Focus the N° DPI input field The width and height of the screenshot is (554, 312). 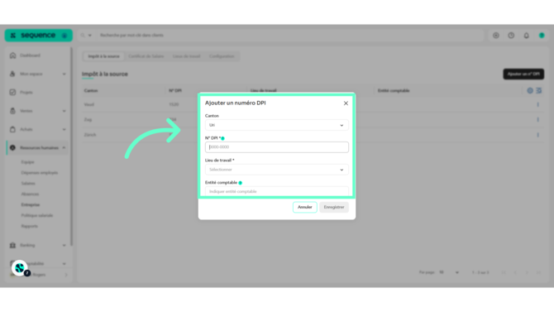coord(277,147)
